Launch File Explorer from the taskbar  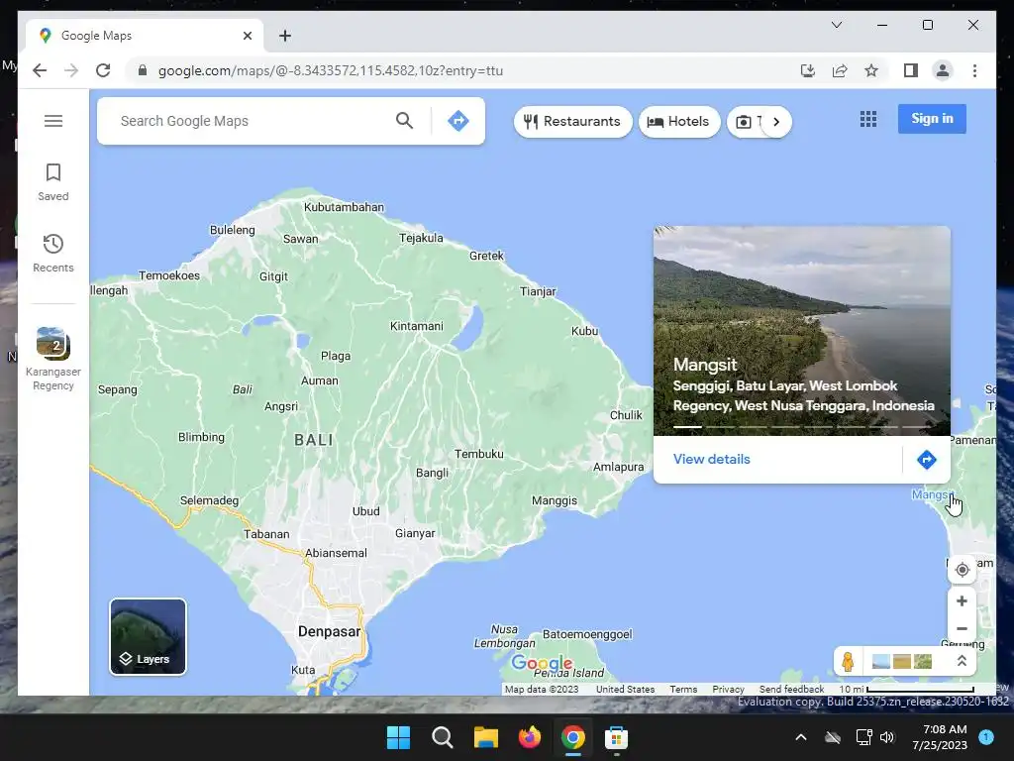coord(485,737)
